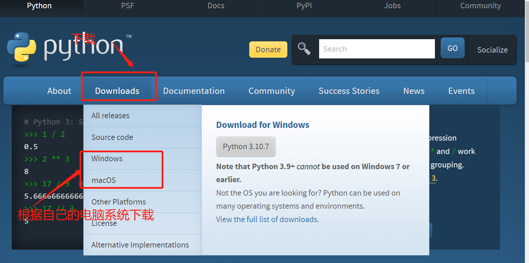The height and width of the screenshot is (263, 529).
Task: Click the magnifying glass search icon
Action: [x=304, y=49]
